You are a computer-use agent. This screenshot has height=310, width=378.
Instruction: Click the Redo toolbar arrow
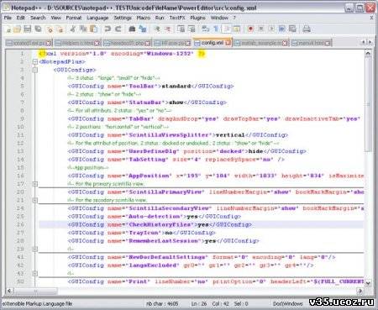tap(118, 29)
